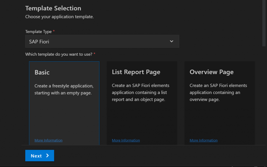This screenshot has height=167, width=267.
Task: Click 'Choose your application template.' text
Action: coord(59,17)
